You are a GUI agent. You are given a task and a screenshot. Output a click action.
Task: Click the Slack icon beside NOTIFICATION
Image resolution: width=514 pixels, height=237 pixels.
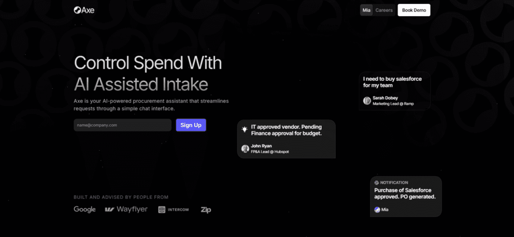(376, 183)
